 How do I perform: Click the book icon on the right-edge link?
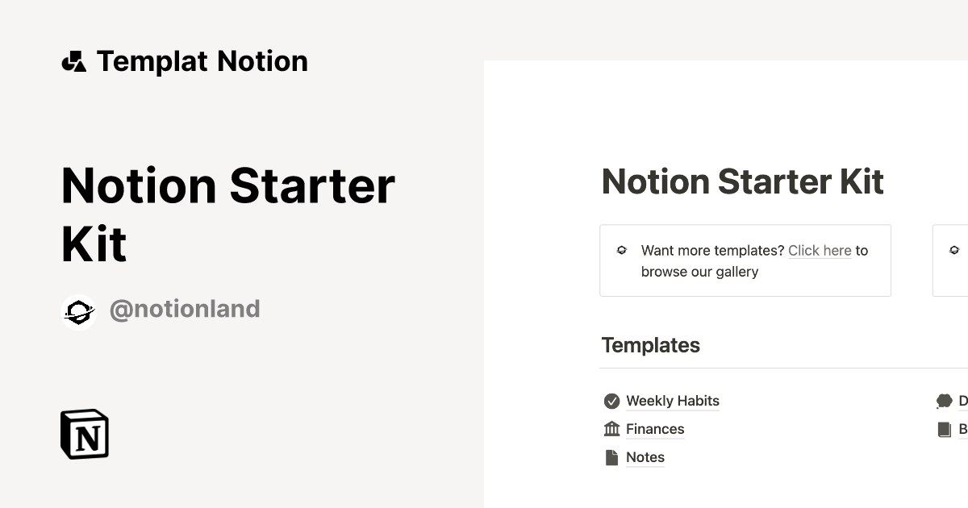944,429
